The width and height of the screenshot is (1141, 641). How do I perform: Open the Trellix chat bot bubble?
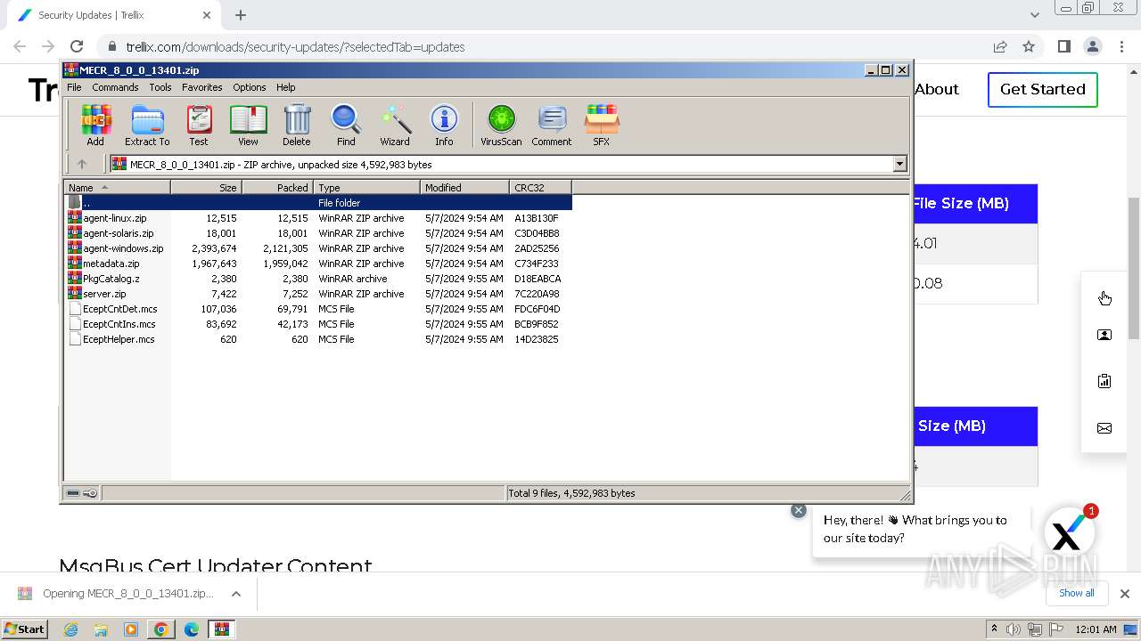[x=1069, y=533]
